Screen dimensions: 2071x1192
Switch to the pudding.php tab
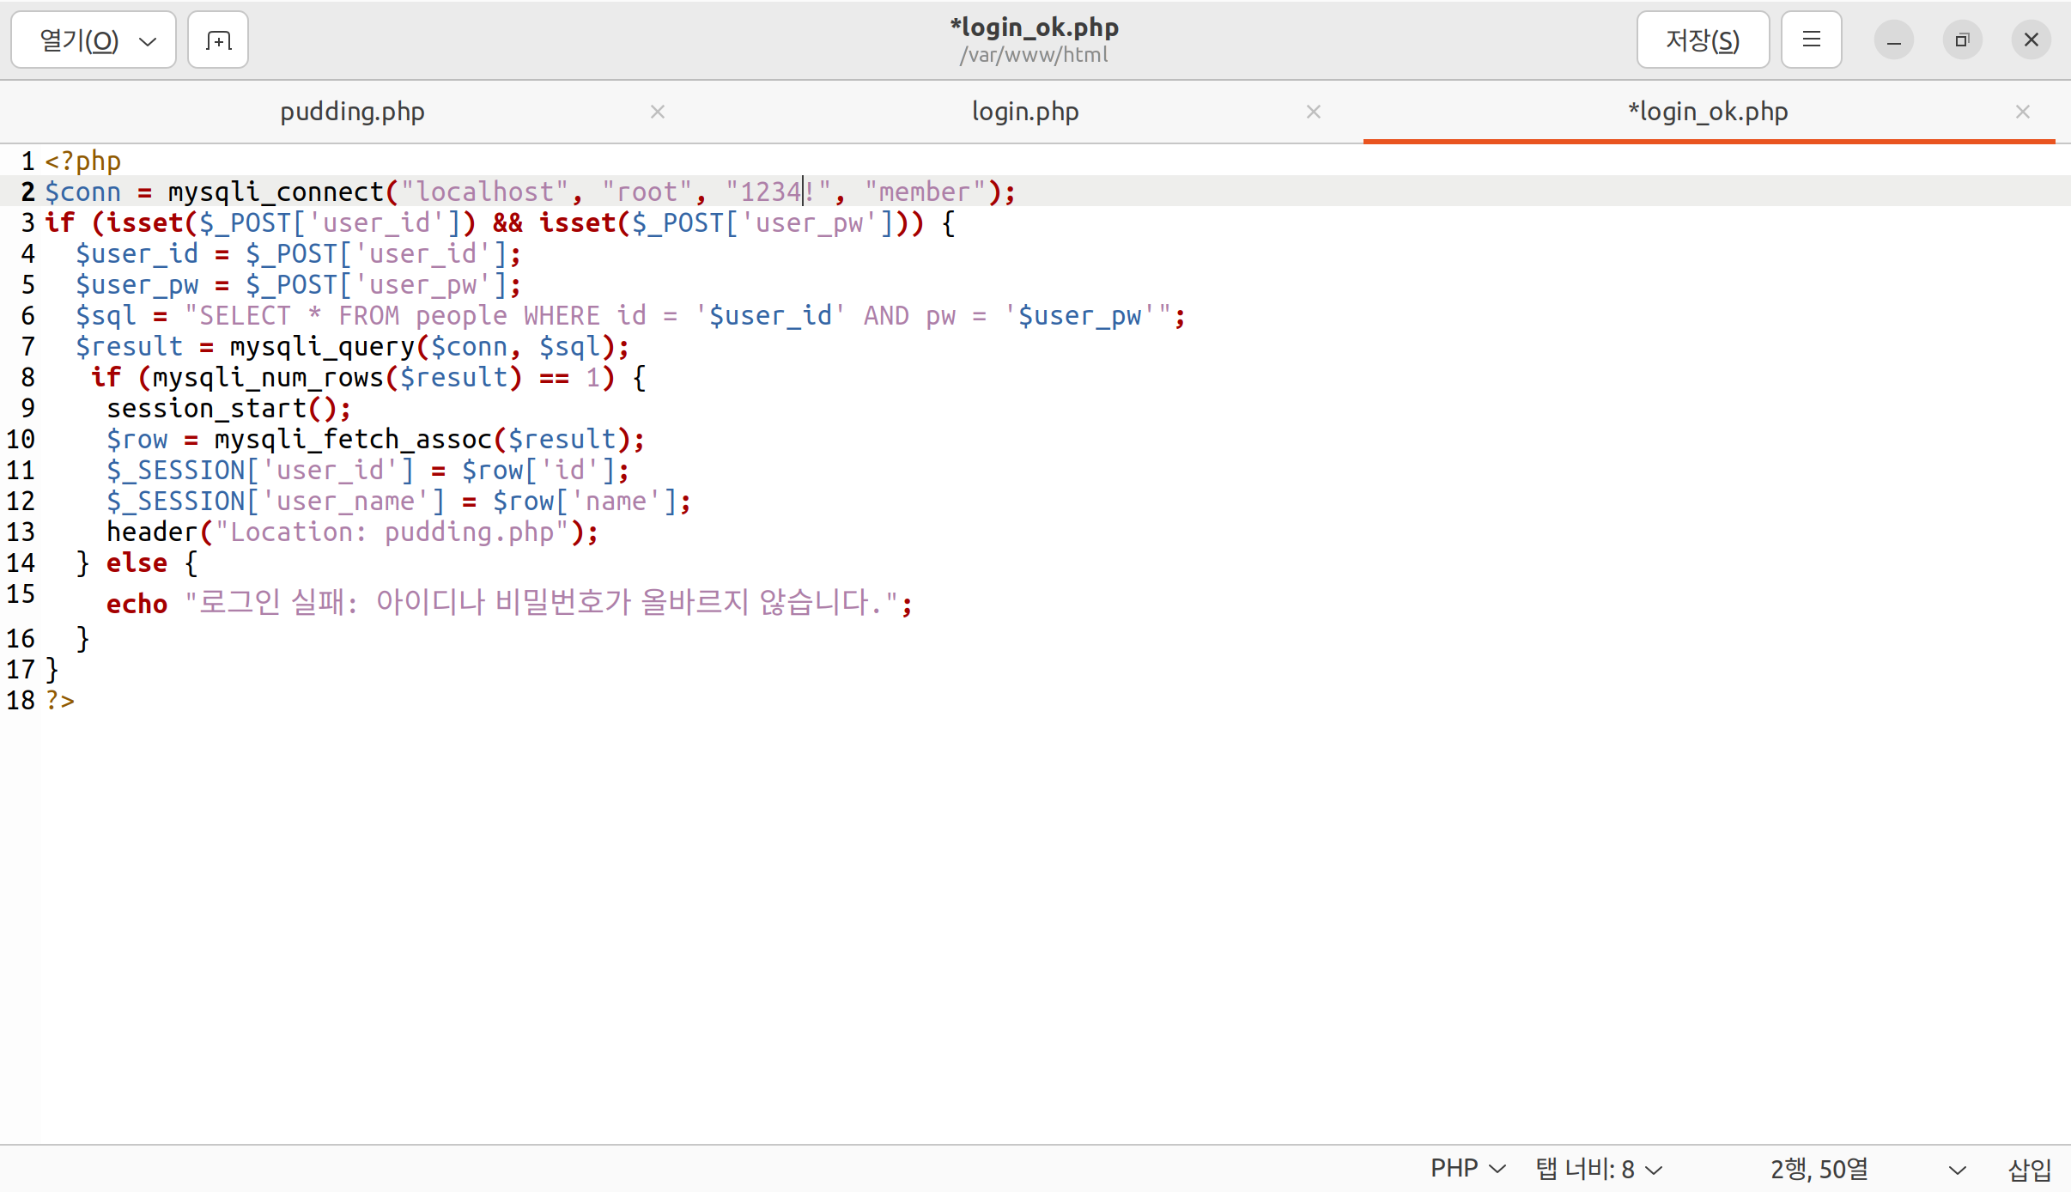352,112
